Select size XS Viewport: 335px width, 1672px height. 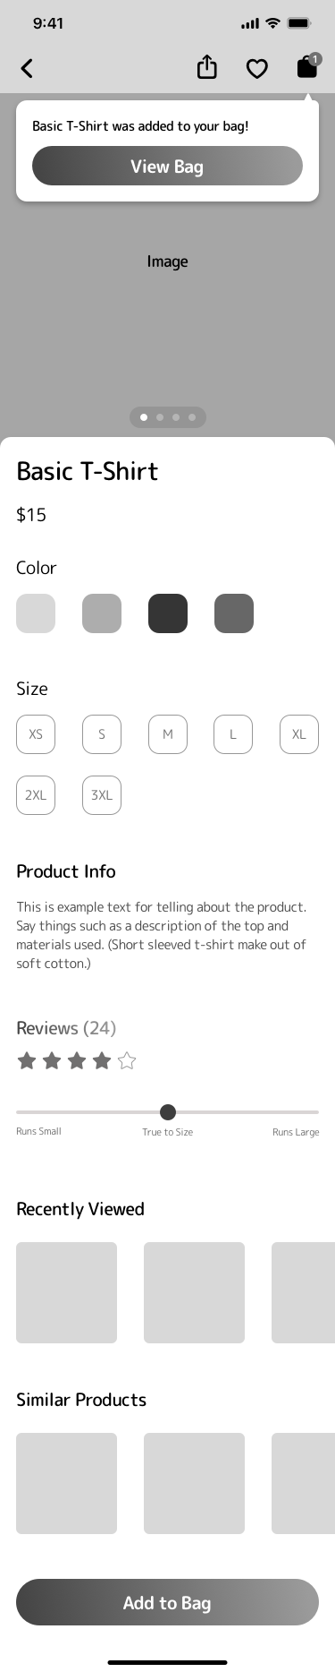click(x=36, y=734)
